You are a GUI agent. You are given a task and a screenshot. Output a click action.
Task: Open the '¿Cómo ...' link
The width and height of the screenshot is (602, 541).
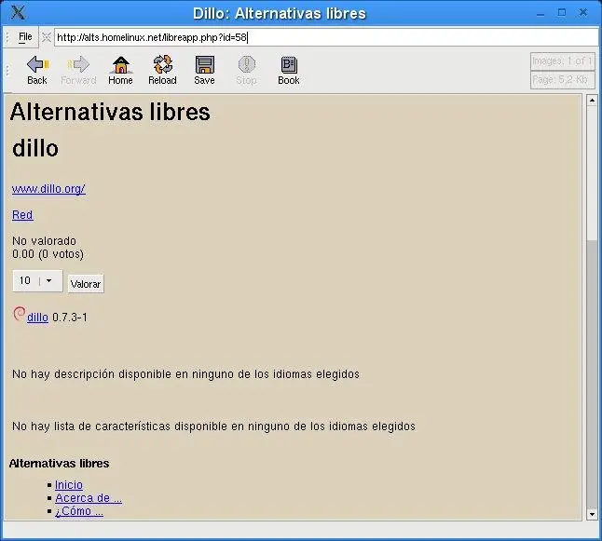click(79, 511)
